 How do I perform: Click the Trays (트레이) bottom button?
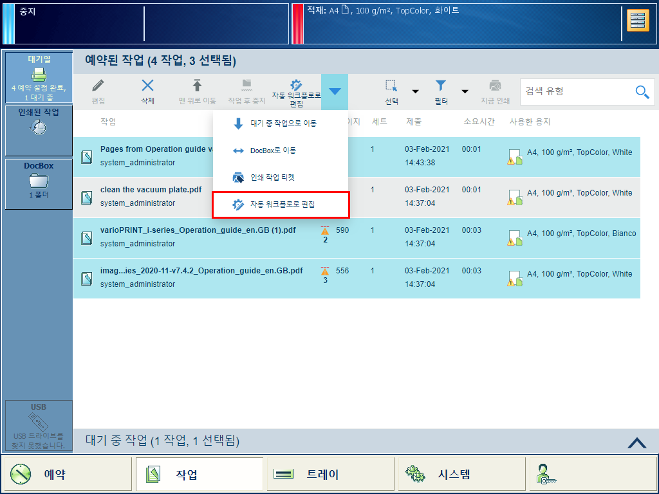[330, 474]
